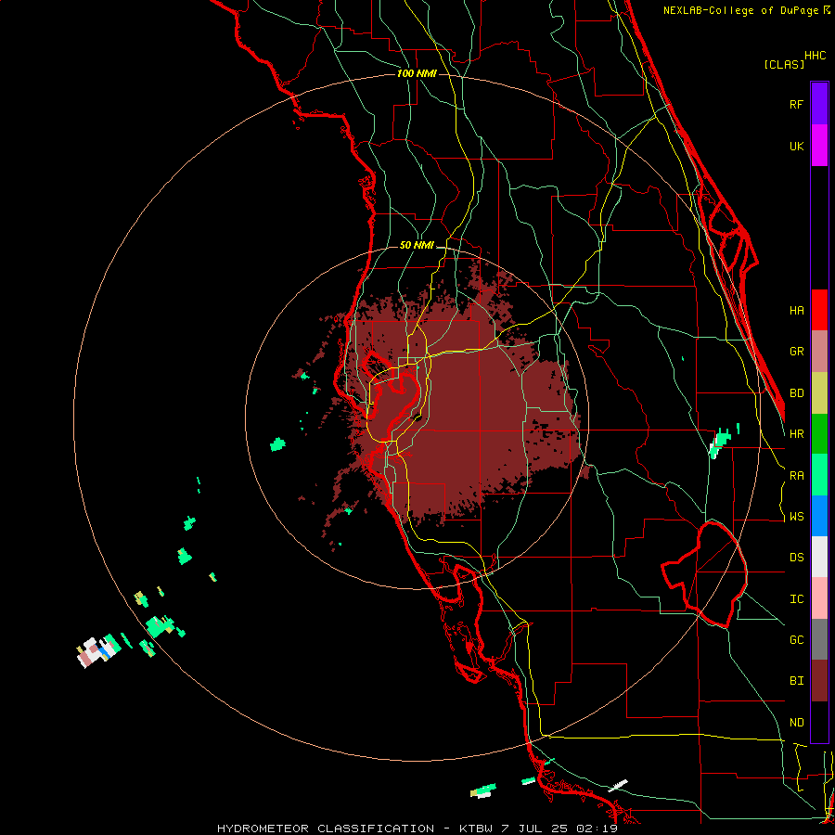Click the purple RF color swatch

[x=819, y=103]
